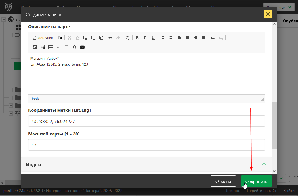The width and height of the screenshot is (298, 196).
Task: Focus the Масштаб карты input field
Action: click(x=146, y=145)
